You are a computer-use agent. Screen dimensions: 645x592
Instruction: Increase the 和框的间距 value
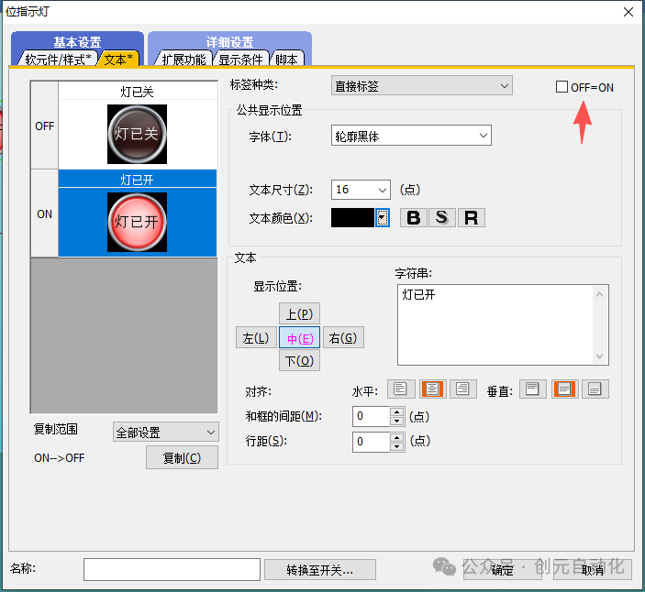396,412
